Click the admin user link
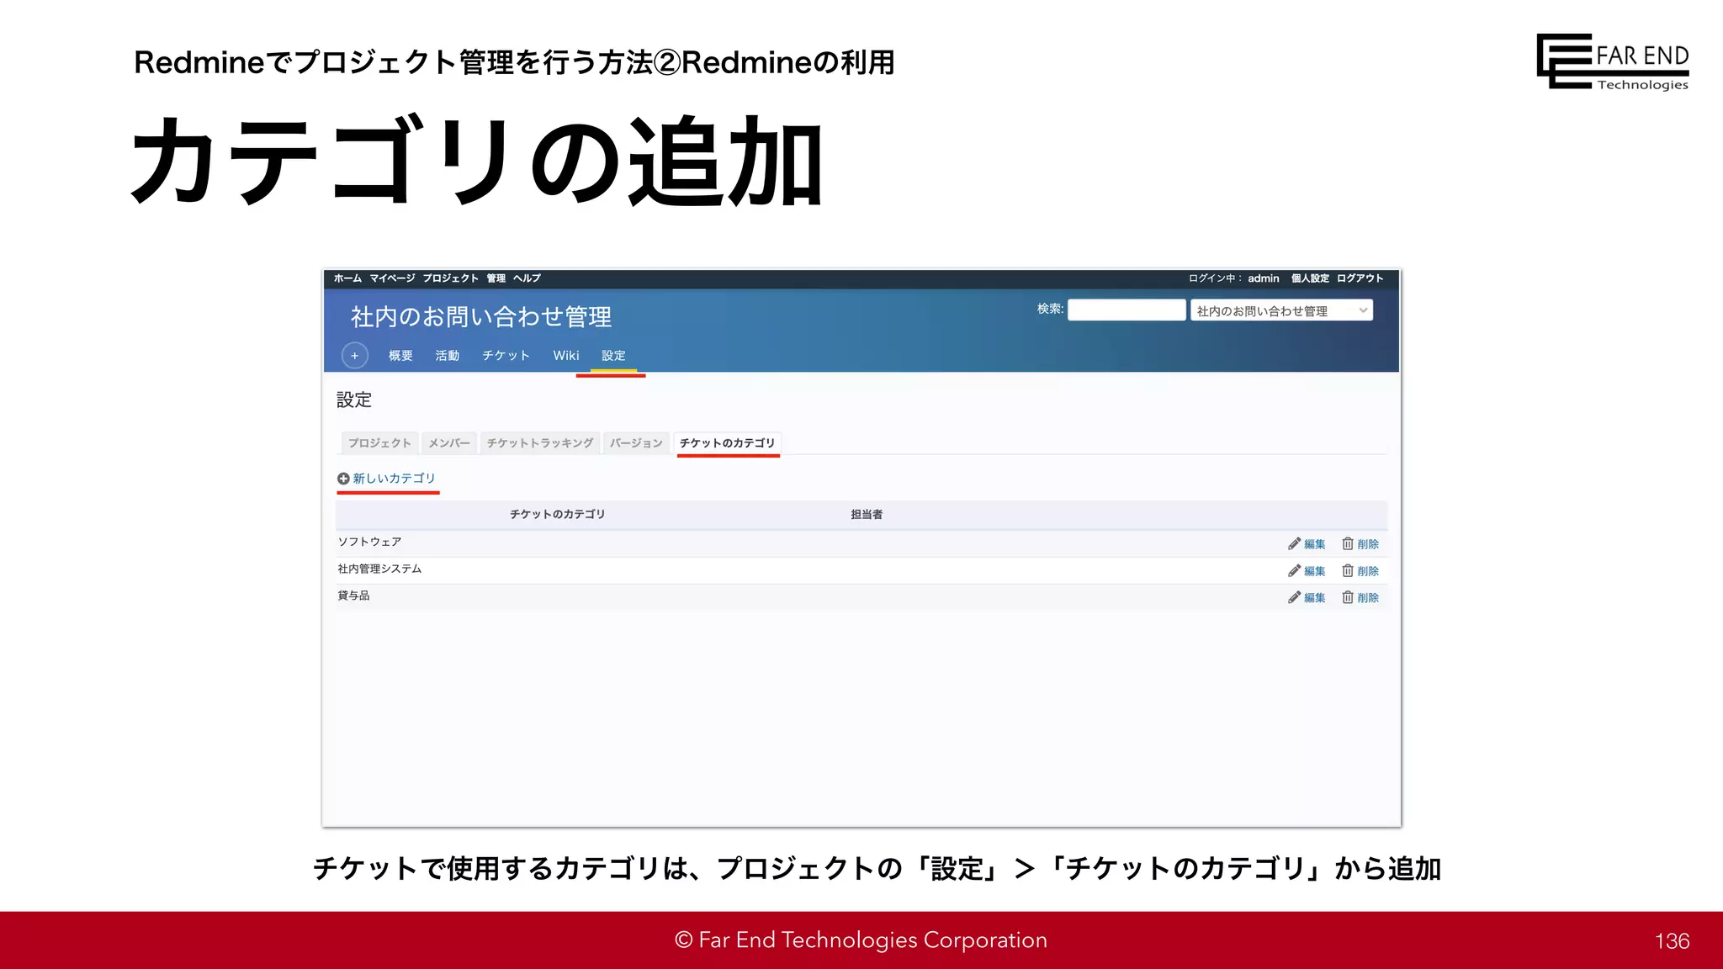1723x969 pixels. point(1264,278)
